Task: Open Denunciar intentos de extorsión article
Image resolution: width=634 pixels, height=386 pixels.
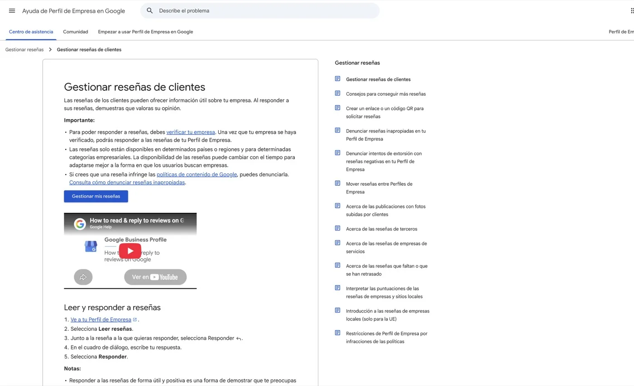Action: [384, 161]
